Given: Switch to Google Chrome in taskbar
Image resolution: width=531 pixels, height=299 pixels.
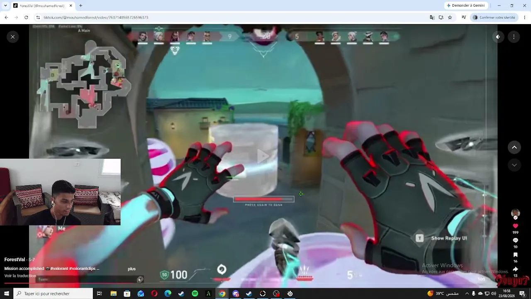Looking at the screenshot, I should [x=222, y=294].
